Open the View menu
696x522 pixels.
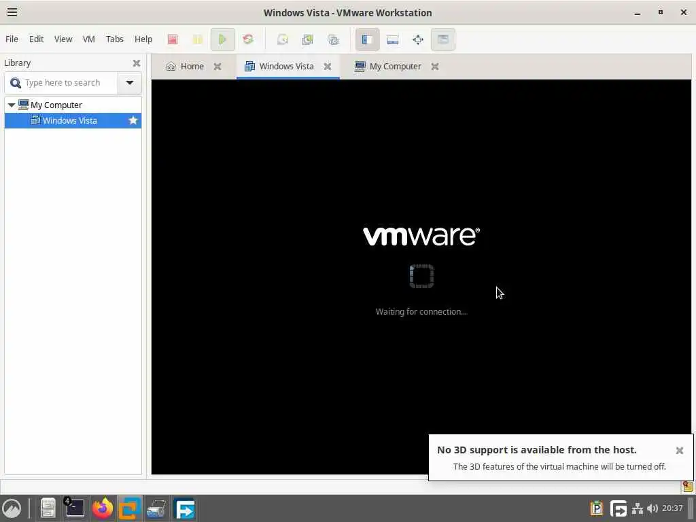coord(63,39)
